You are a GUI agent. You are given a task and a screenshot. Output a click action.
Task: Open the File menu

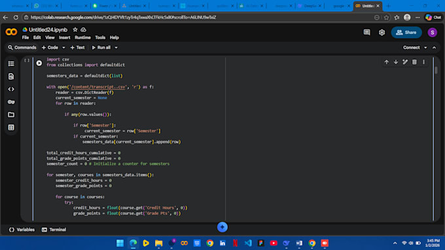pyautogui.click(x=26, y=37)
